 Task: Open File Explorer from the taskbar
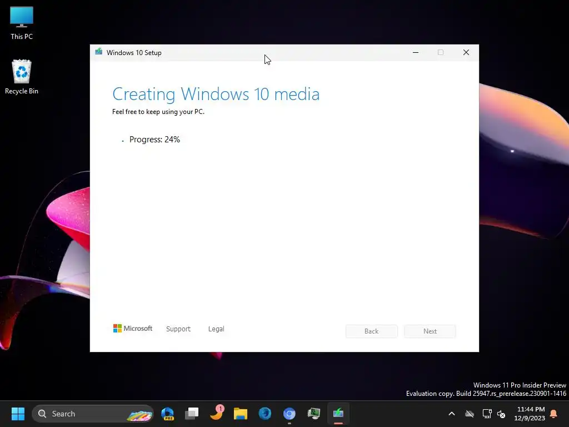click(x=241, y=414)
